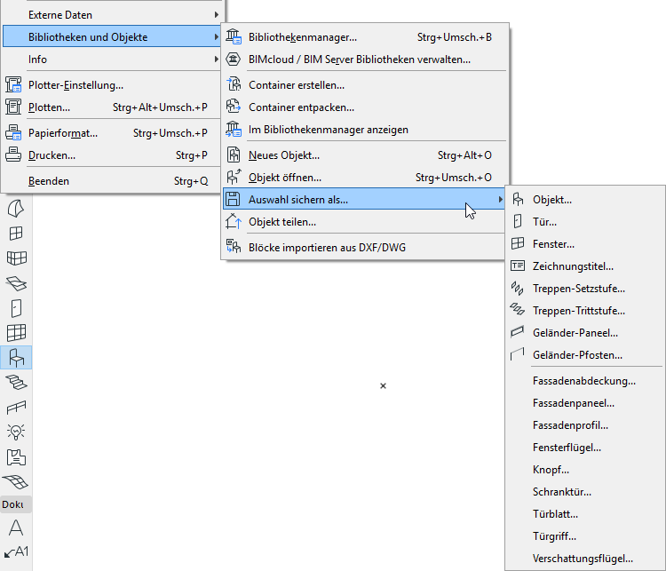Select the Slab tool in the toolbox
Screen dimensions: 666x571
click(17, 283)
